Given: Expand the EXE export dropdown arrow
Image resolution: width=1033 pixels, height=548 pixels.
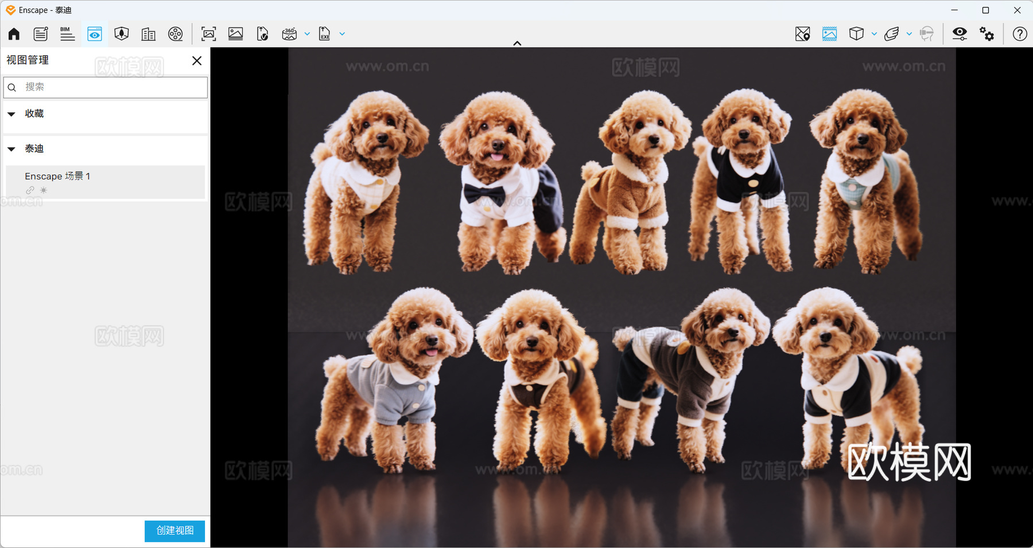Looking at the screenshot, I should pyautogui.click(x=343, y=34).
